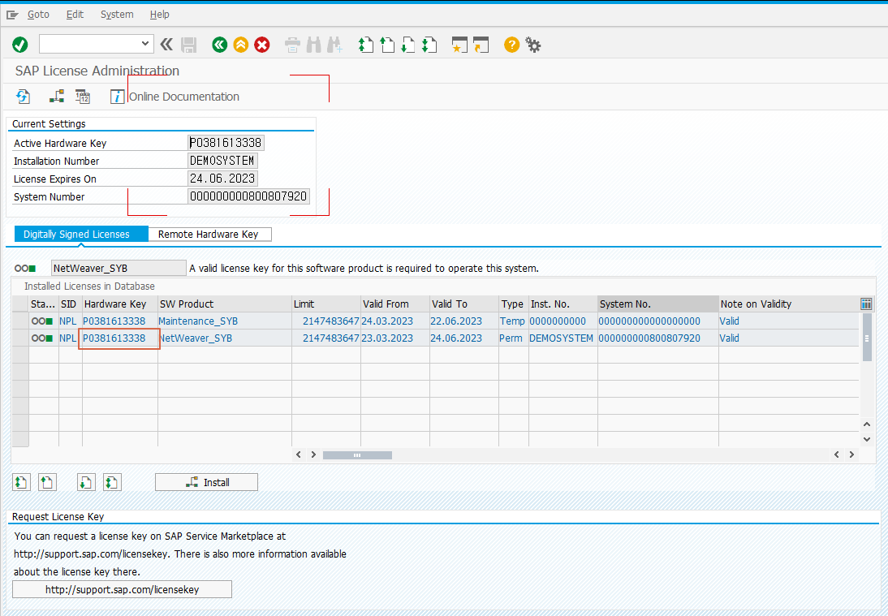Click the Install button
The image size is (888, 616).
click(206, 481)
